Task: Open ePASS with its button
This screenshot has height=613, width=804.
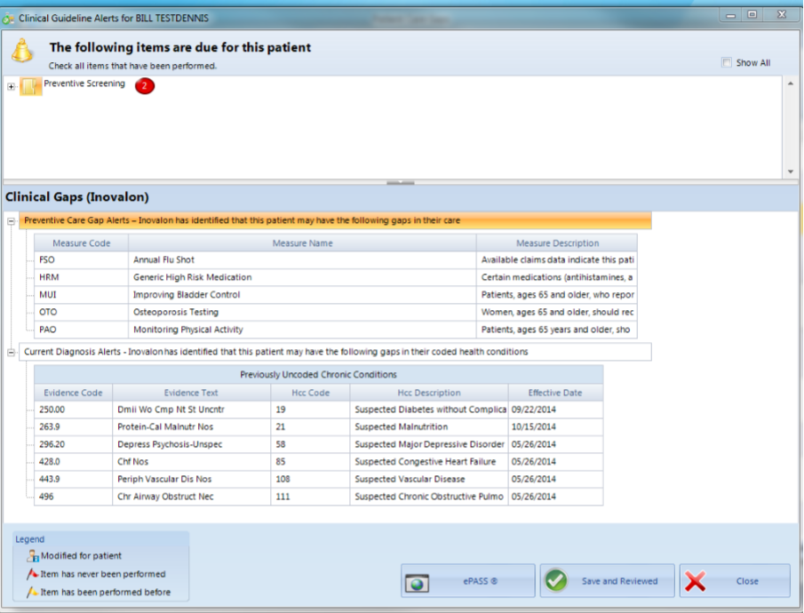Action: point(468,582)
